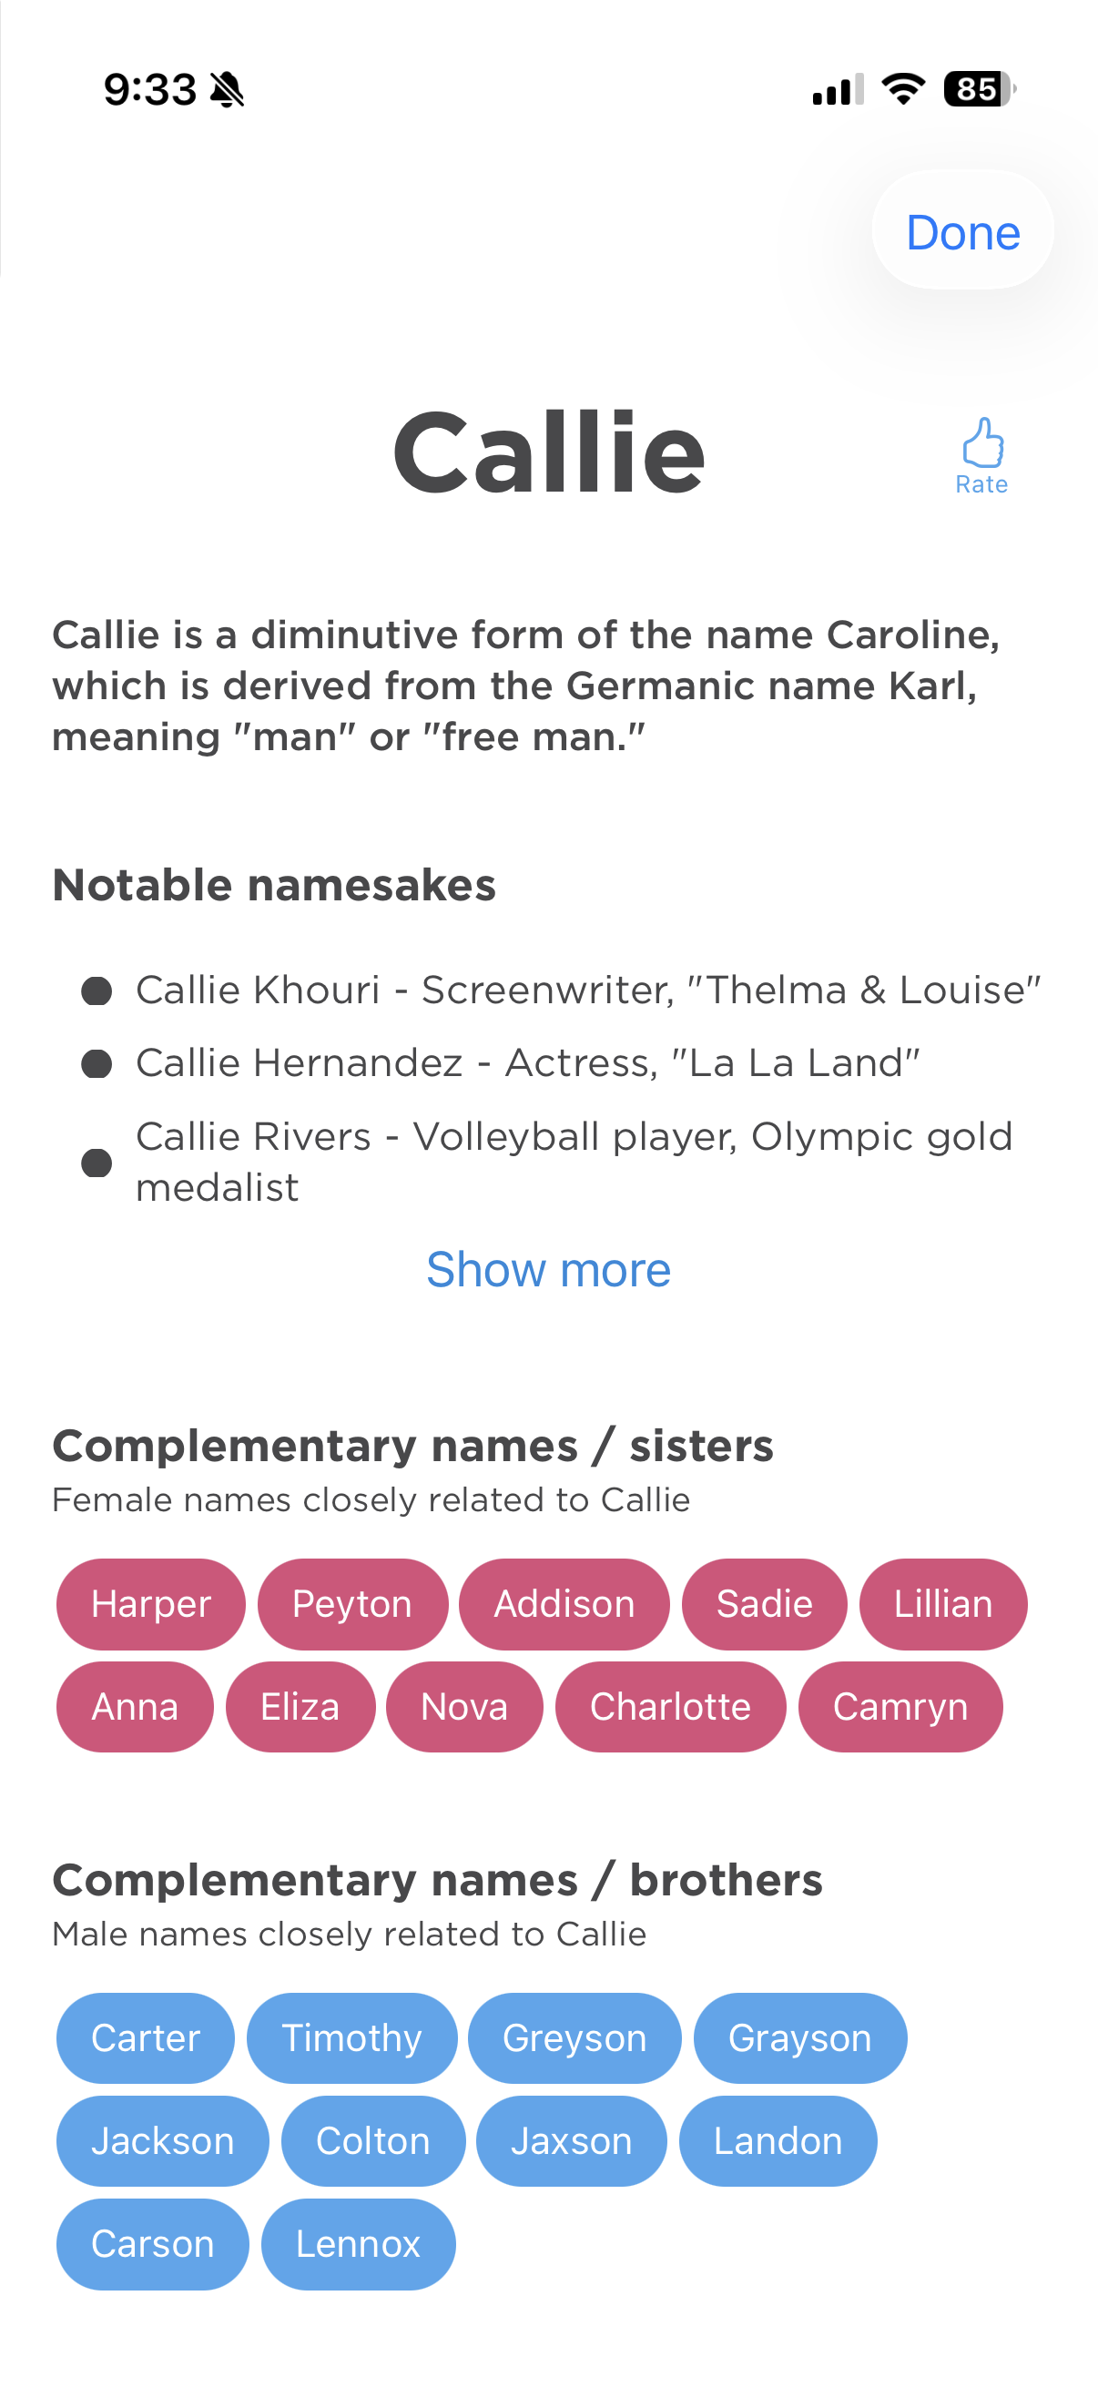The image size is (1098, 2387).
Task: Select Timothy from brother names
Action: pos(352,2037)
